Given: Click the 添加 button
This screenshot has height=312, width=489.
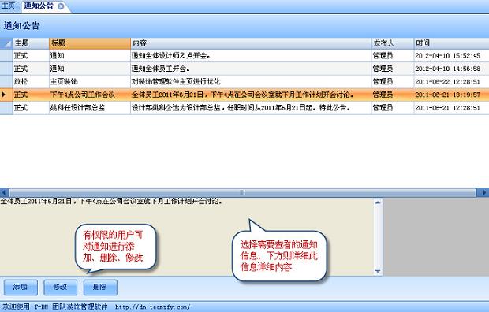Looking at the screenshot, I should 21,287.
